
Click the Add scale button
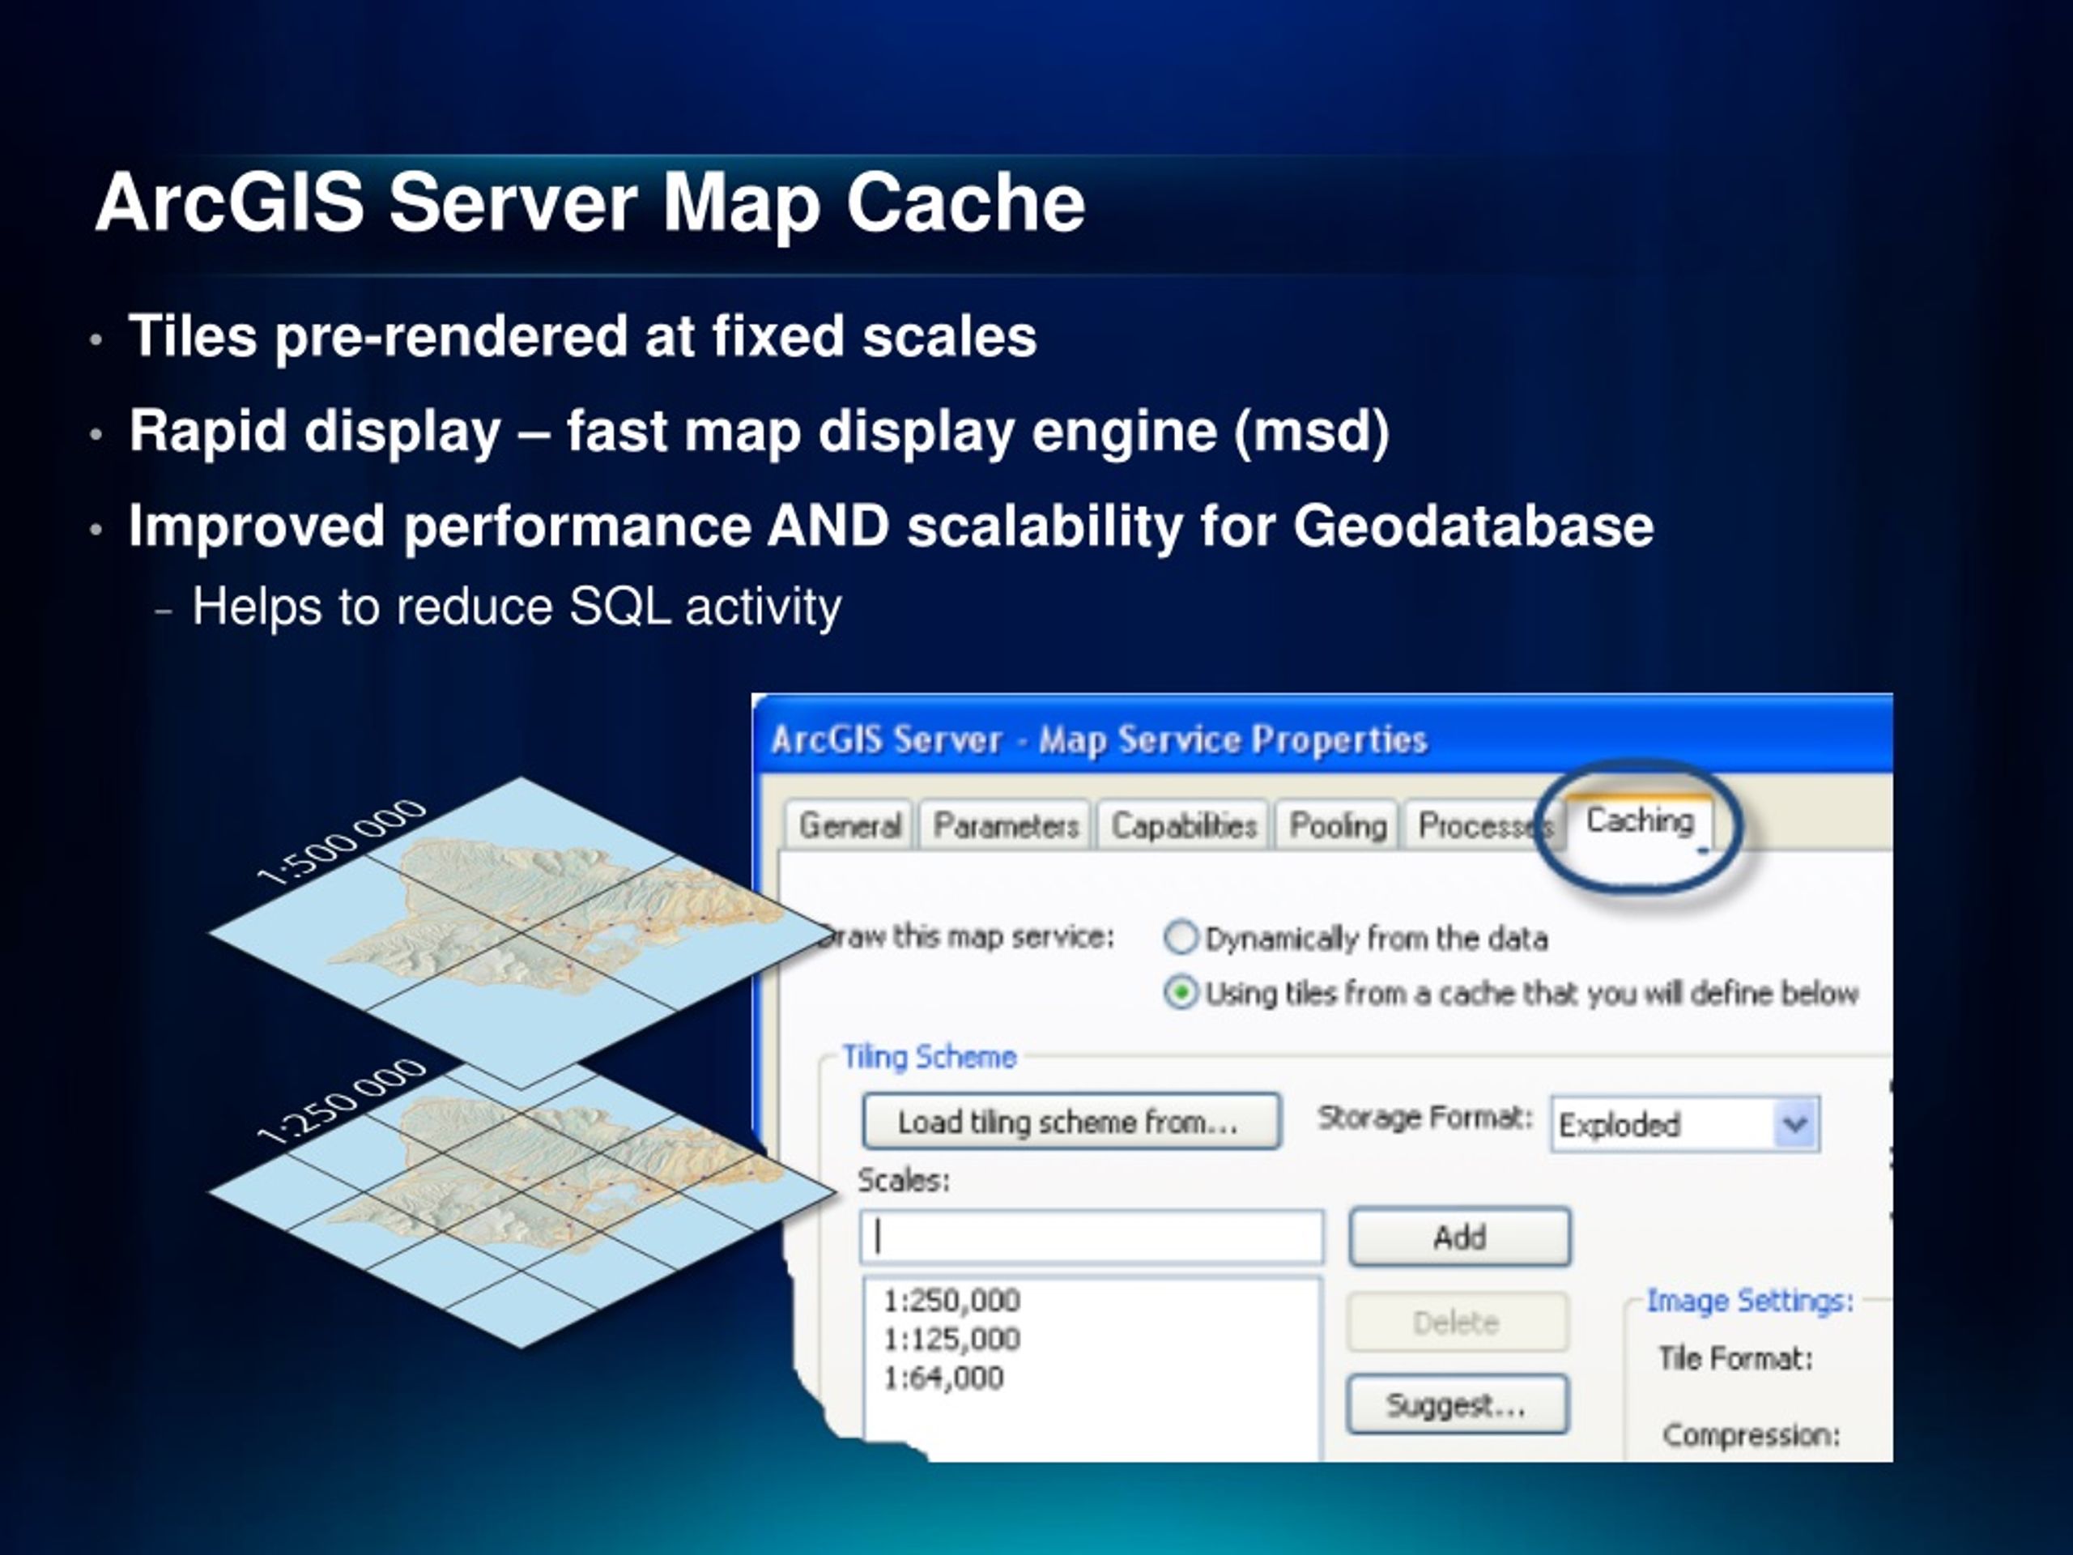(1459, 1238)
